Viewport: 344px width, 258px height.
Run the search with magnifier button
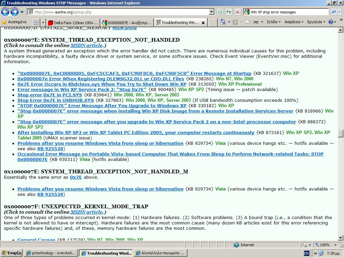[334, 12]
